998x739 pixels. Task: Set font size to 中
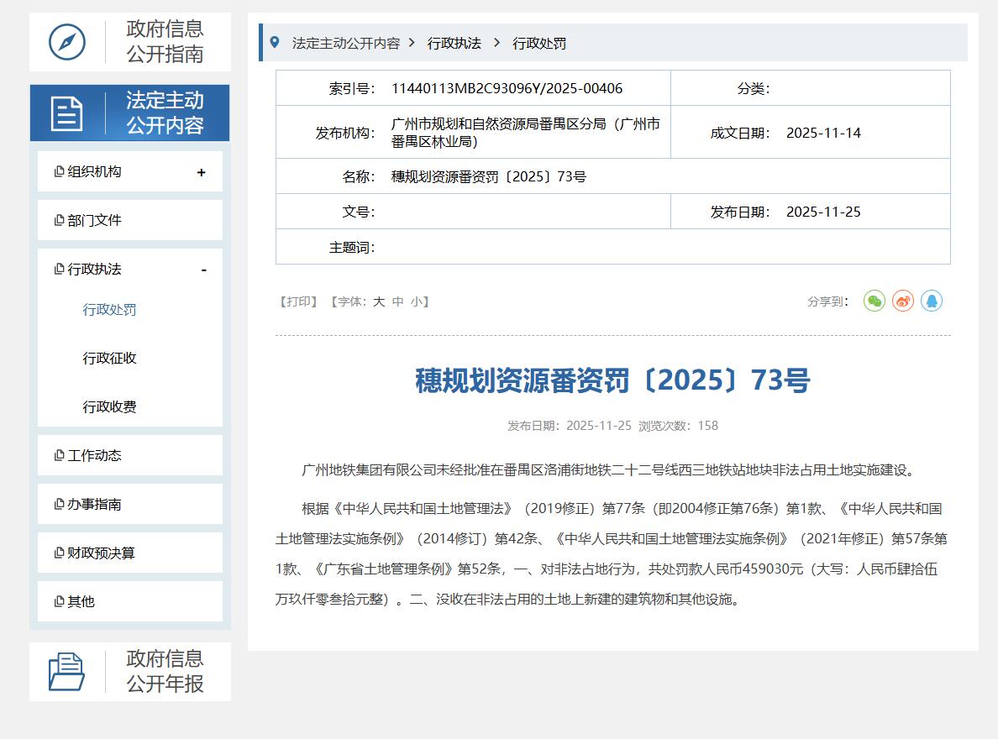point(398,301)
